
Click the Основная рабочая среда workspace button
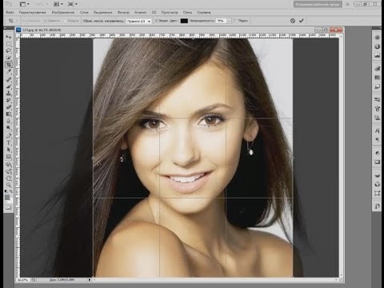318,4
